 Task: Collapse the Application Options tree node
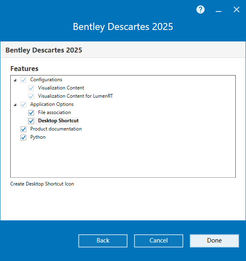(x=15, y=105)
